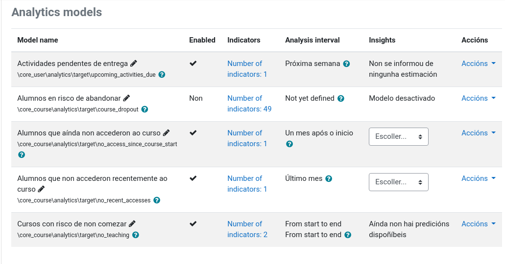View indicators for 'Alumnos que aínda non accederon'
Image resolution: width=505 pixels, height=264 pixels.
pos(247,138)
